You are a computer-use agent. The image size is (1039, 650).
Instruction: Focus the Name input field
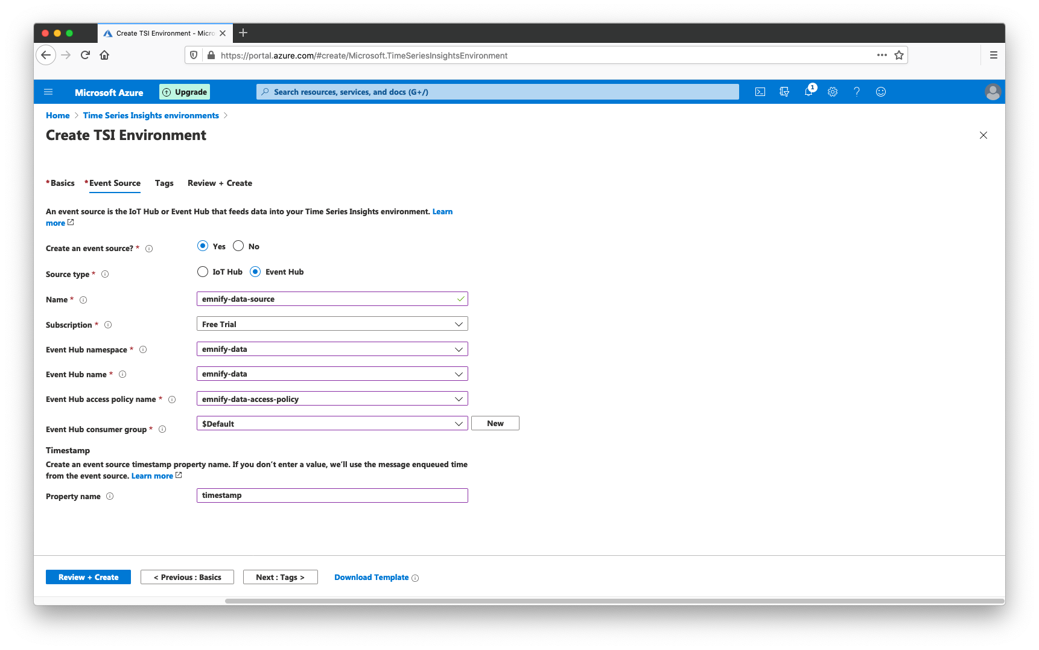pos(332,299)
